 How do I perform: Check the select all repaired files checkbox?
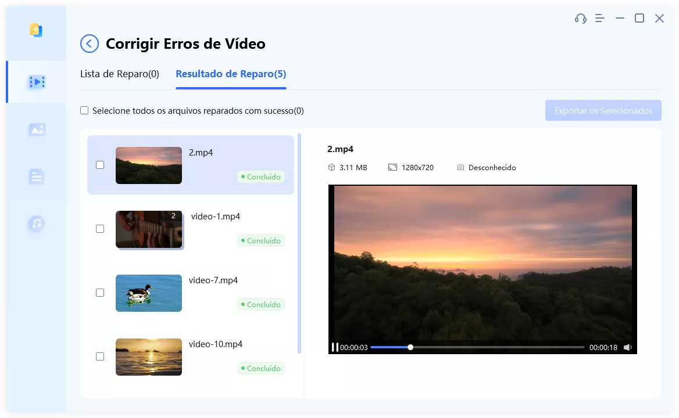(x=84, y=110)
